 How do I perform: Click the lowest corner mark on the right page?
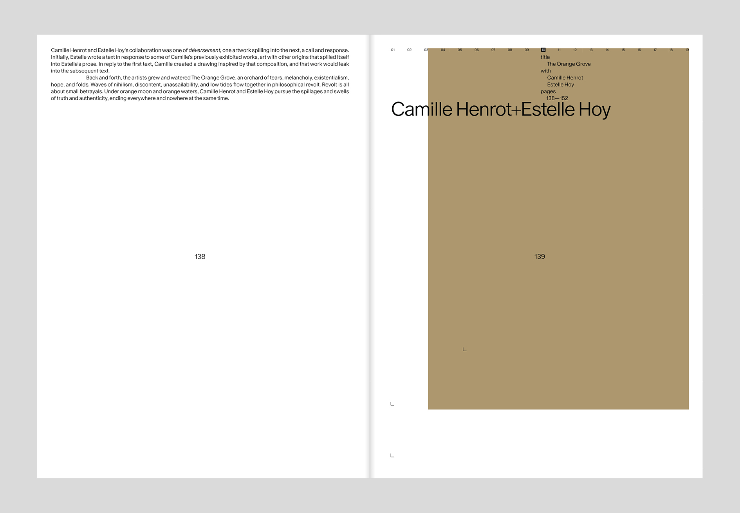(x=392, y=455)
